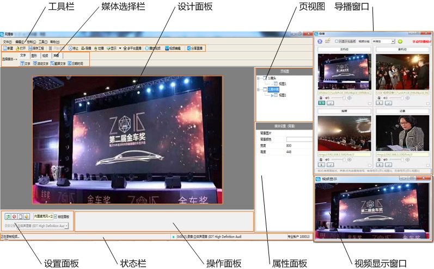Tick the small checkbox in 副机位 cell
Image resolution: width=434 pixels, height=269 pixels.
(427, 104)
